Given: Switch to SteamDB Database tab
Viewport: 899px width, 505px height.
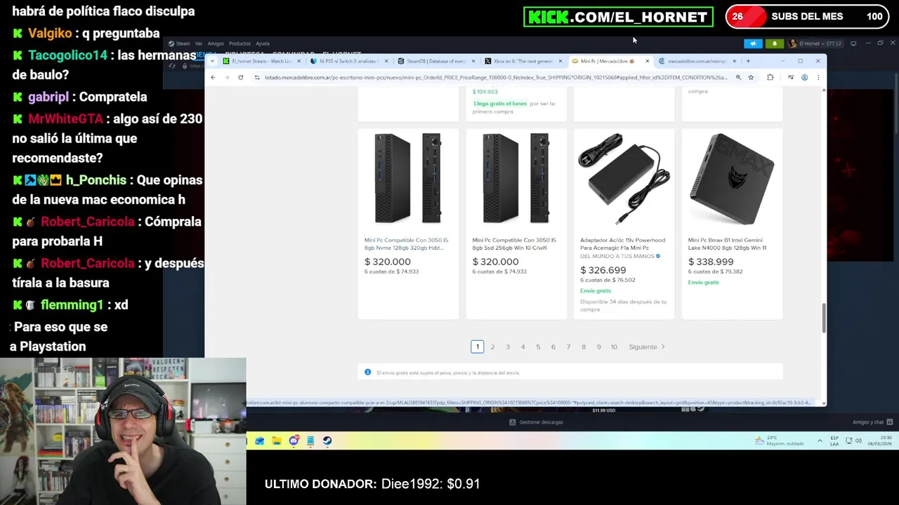Looking at the screenshot, I should pyautogui.click(x=436, y=61).
